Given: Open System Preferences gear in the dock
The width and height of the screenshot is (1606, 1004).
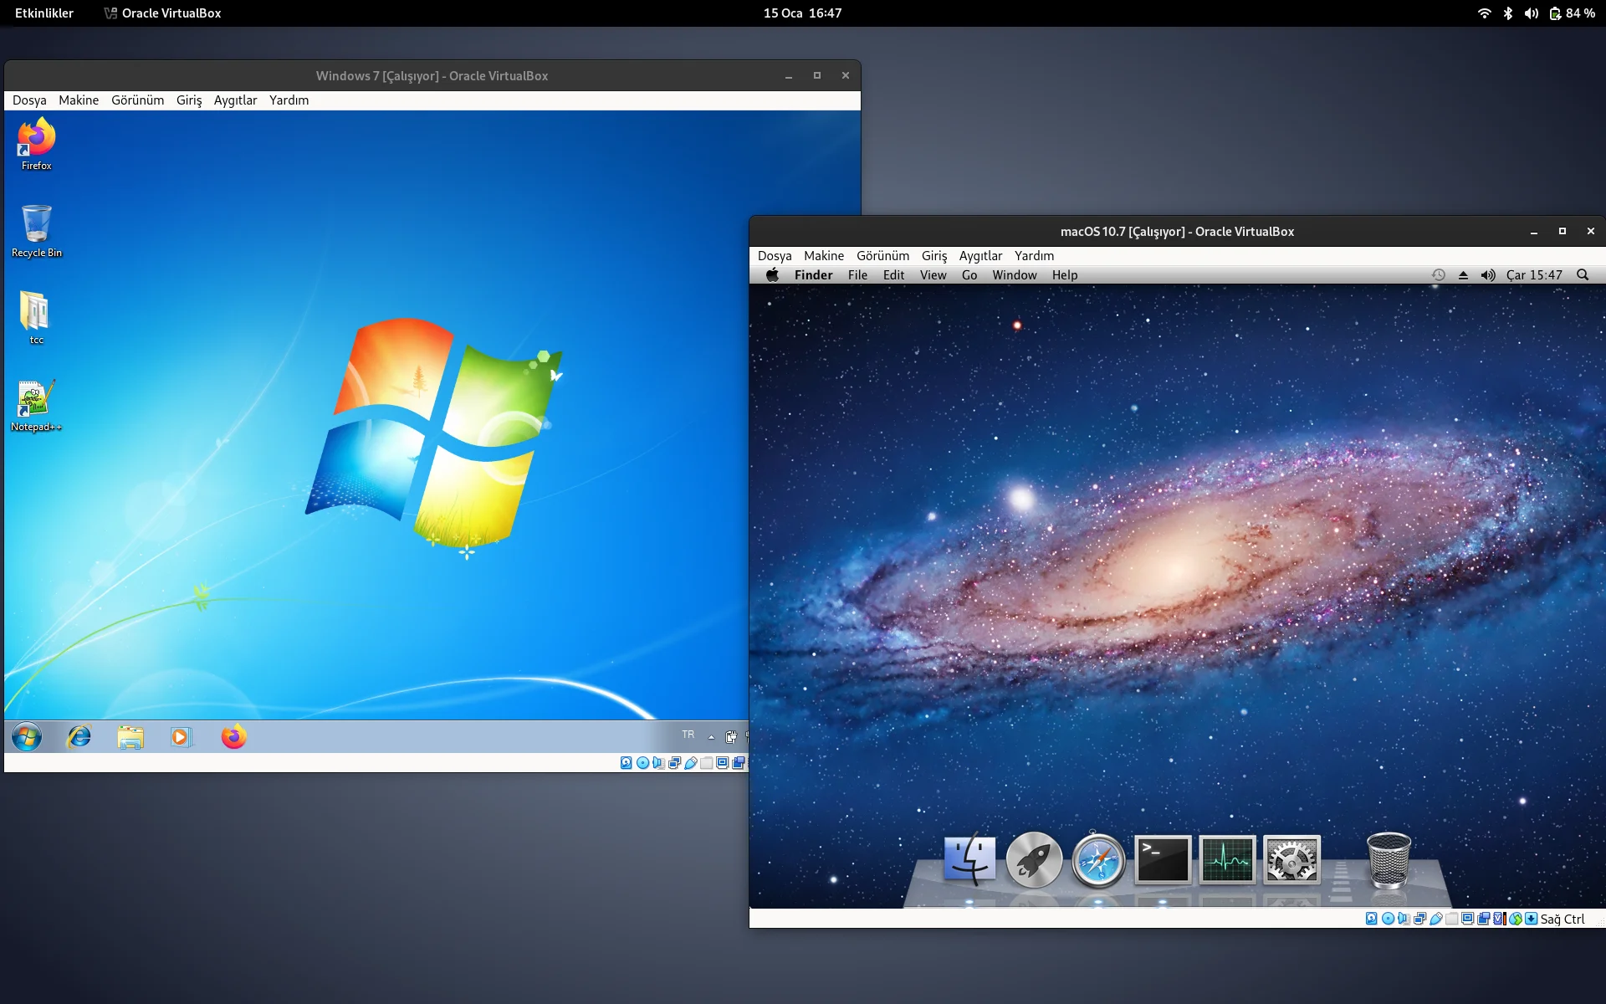Looking at the screenshot, I should coord(1291,859).
